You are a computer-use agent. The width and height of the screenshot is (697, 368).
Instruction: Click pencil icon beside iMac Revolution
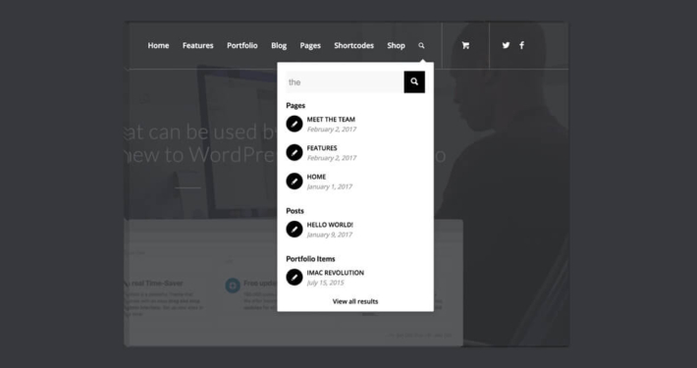(295, 278)
